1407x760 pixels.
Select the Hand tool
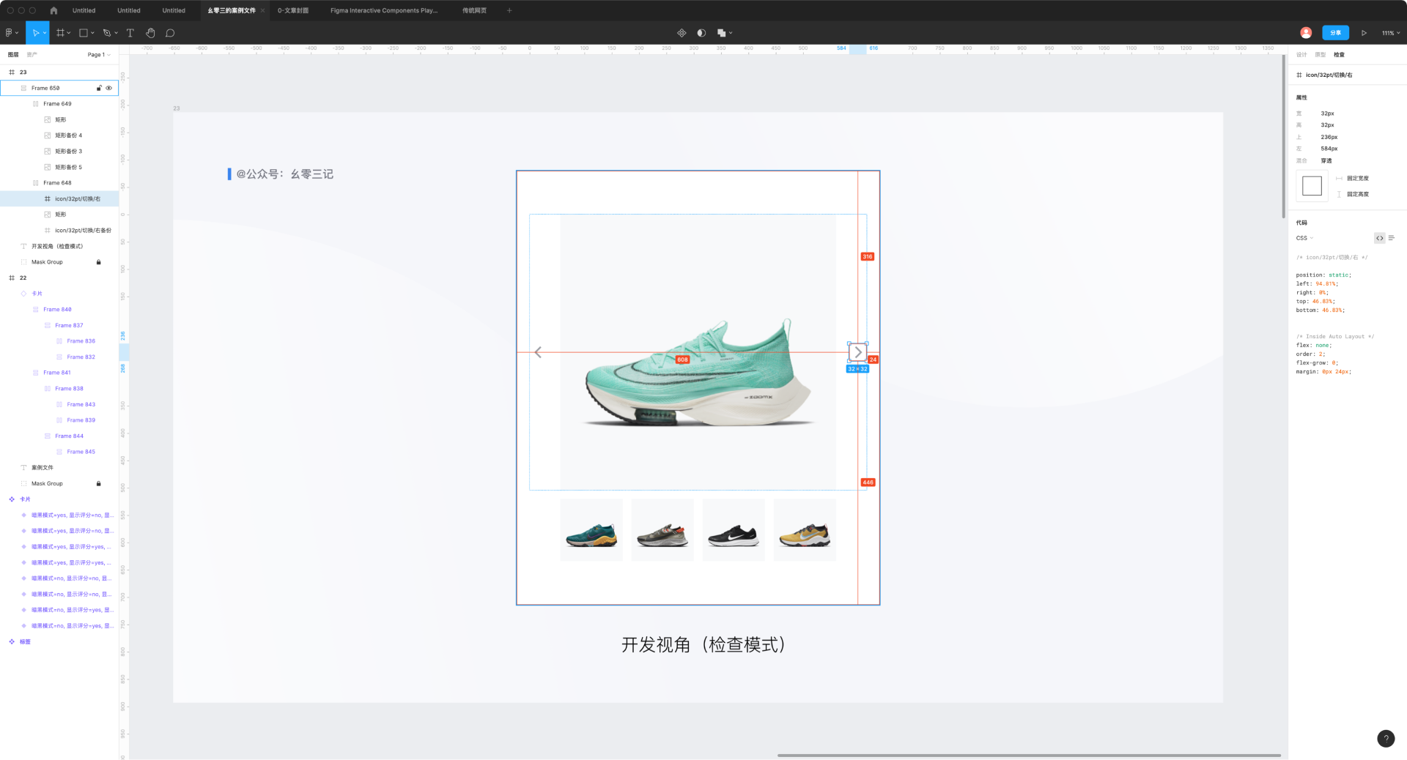click(x=150, y=33)
